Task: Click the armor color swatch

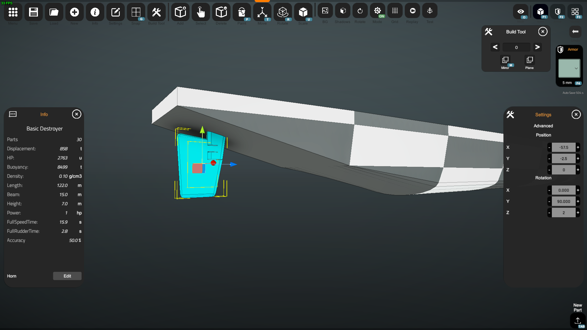Action: [x=567, y=68]
